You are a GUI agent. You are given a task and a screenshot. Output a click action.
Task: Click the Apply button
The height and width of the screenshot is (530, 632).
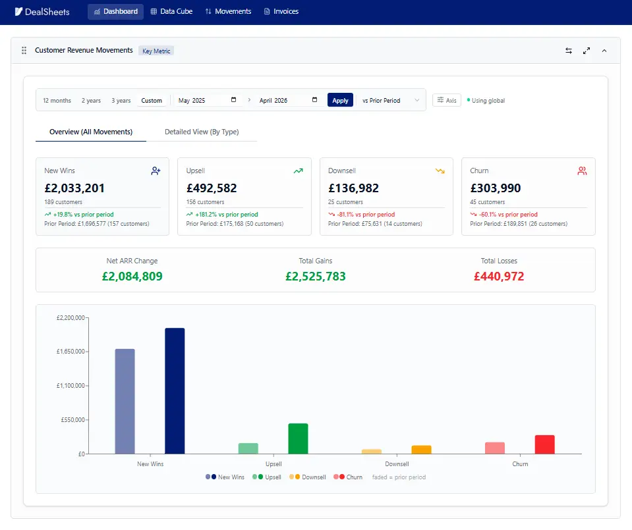tap(340, 100)
